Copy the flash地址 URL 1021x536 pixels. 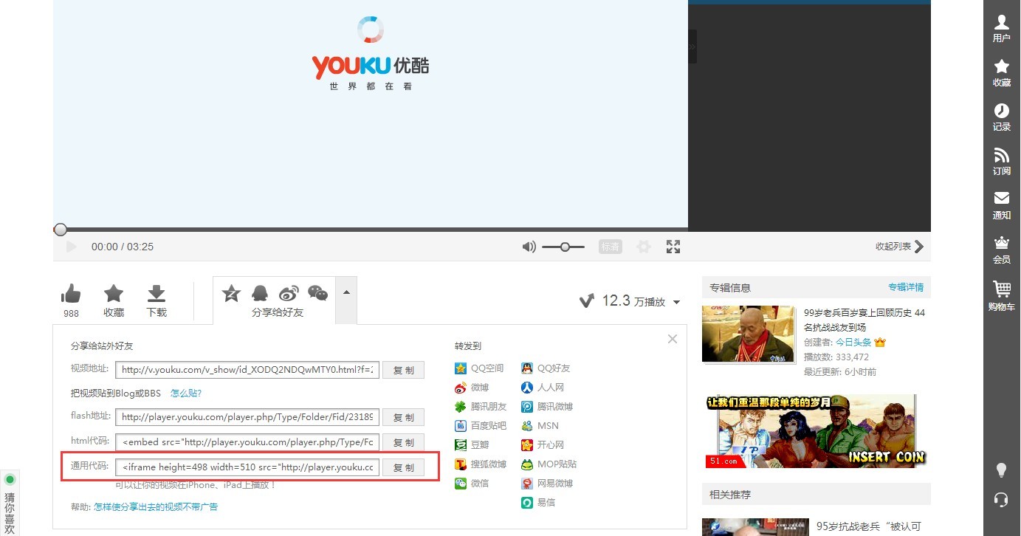403,417
